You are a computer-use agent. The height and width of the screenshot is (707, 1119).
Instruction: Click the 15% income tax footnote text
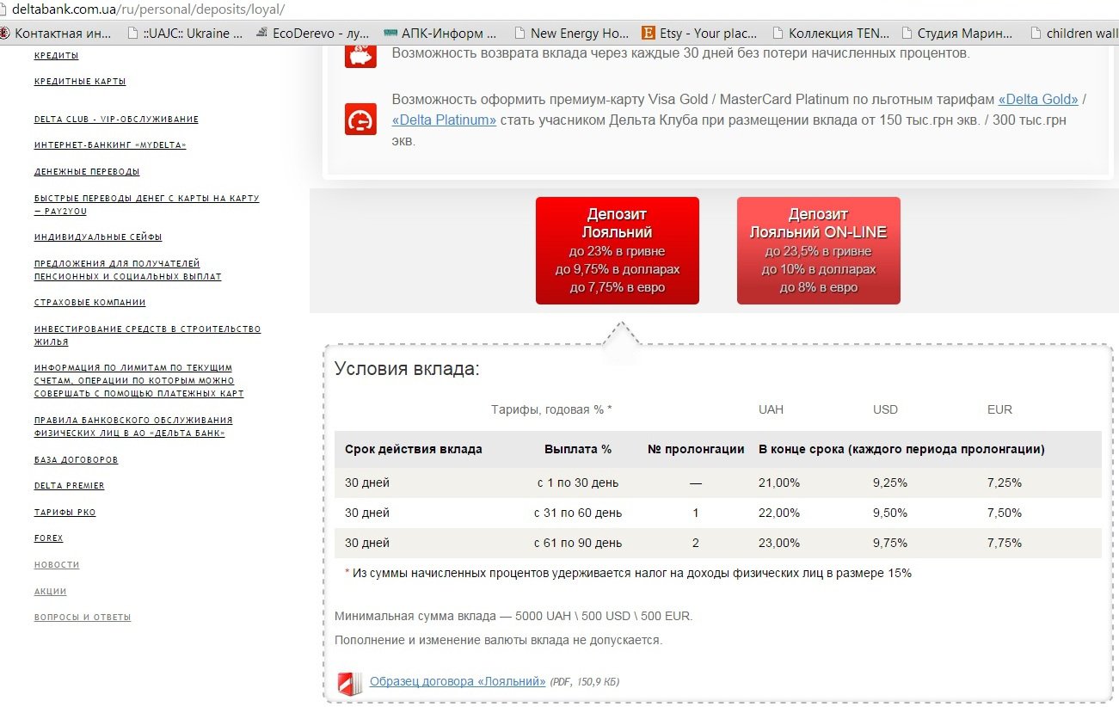click(x=628, y=573)
